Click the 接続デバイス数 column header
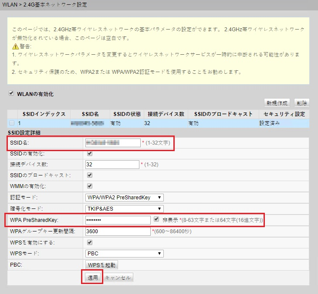318x294 pixels. 166,114
